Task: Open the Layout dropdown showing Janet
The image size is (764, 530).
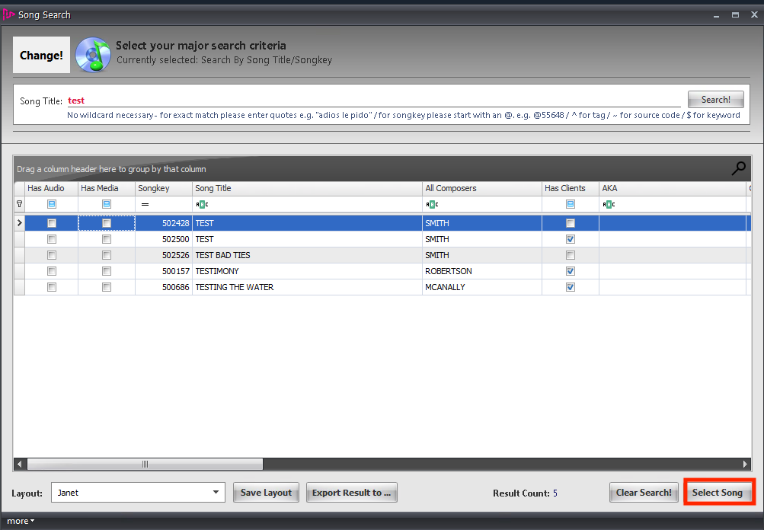Action: coord(216,493)
